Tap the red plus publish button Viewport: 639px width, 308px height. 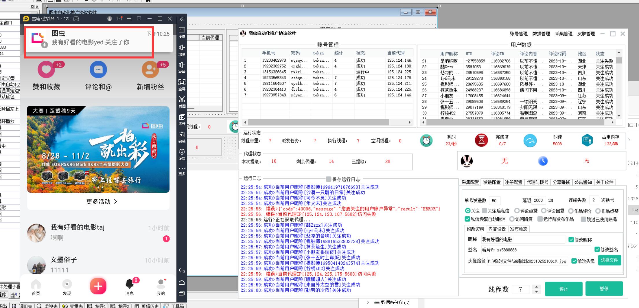98,286
